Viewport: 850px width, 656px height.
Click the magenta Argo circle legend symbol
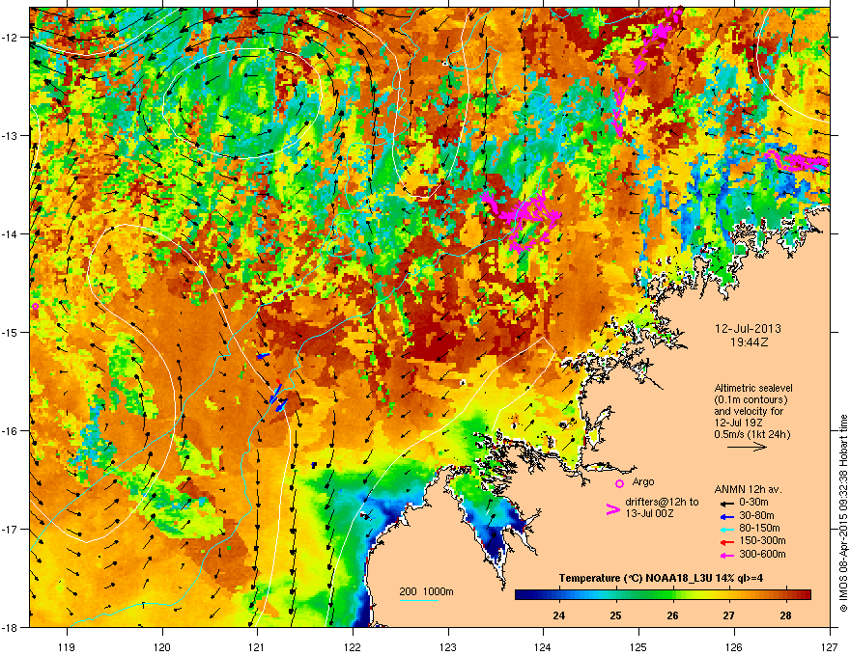[x=619, y=483]
